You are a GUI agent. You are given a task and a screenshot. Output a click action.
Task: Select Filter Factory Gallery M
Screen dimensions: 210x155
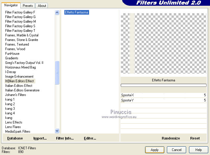tap(20, 21)
